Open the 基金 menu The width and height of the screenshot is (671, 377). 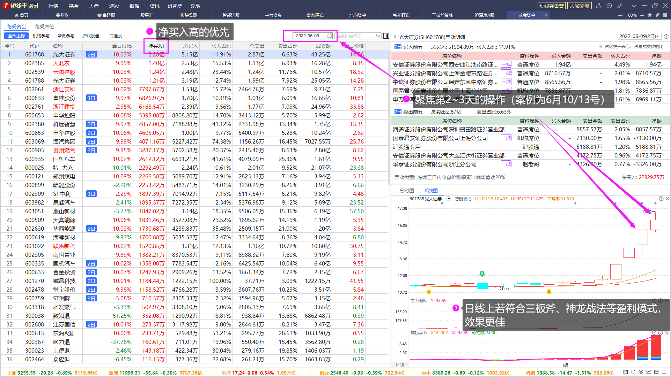click(x=74, y=6)
